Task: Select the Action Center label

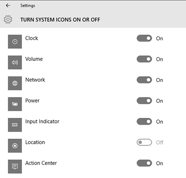Action: 41,163
